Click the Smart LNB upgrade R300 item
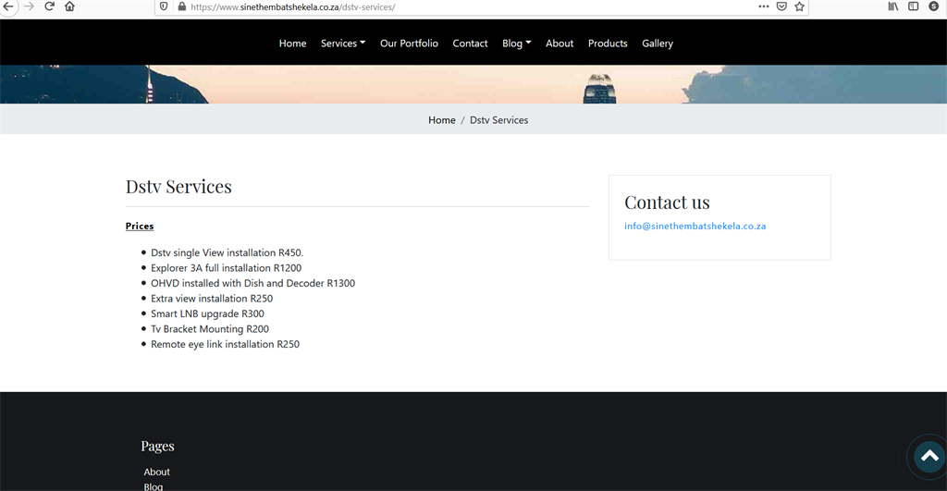The image size is (947, 491). [x=207, y=313]
